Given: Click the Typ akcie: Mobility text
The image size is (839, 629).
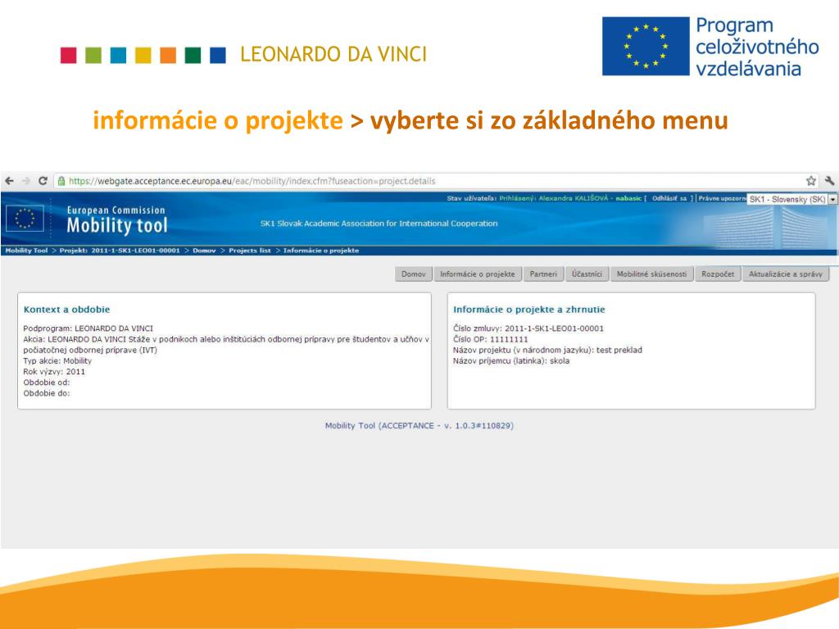Looking at the screenshot, I should click(x=57, y=360).
